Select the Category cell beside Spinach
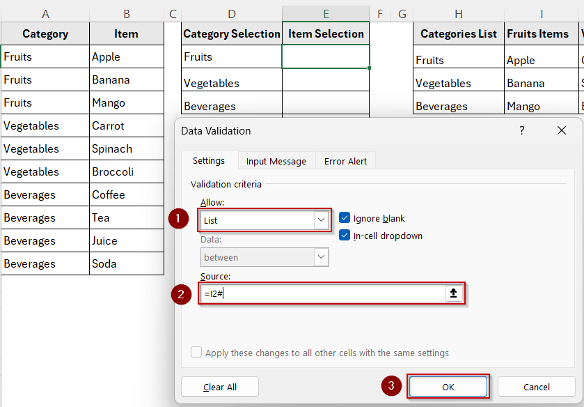584x407 pixels. click(x=45, y=148)
